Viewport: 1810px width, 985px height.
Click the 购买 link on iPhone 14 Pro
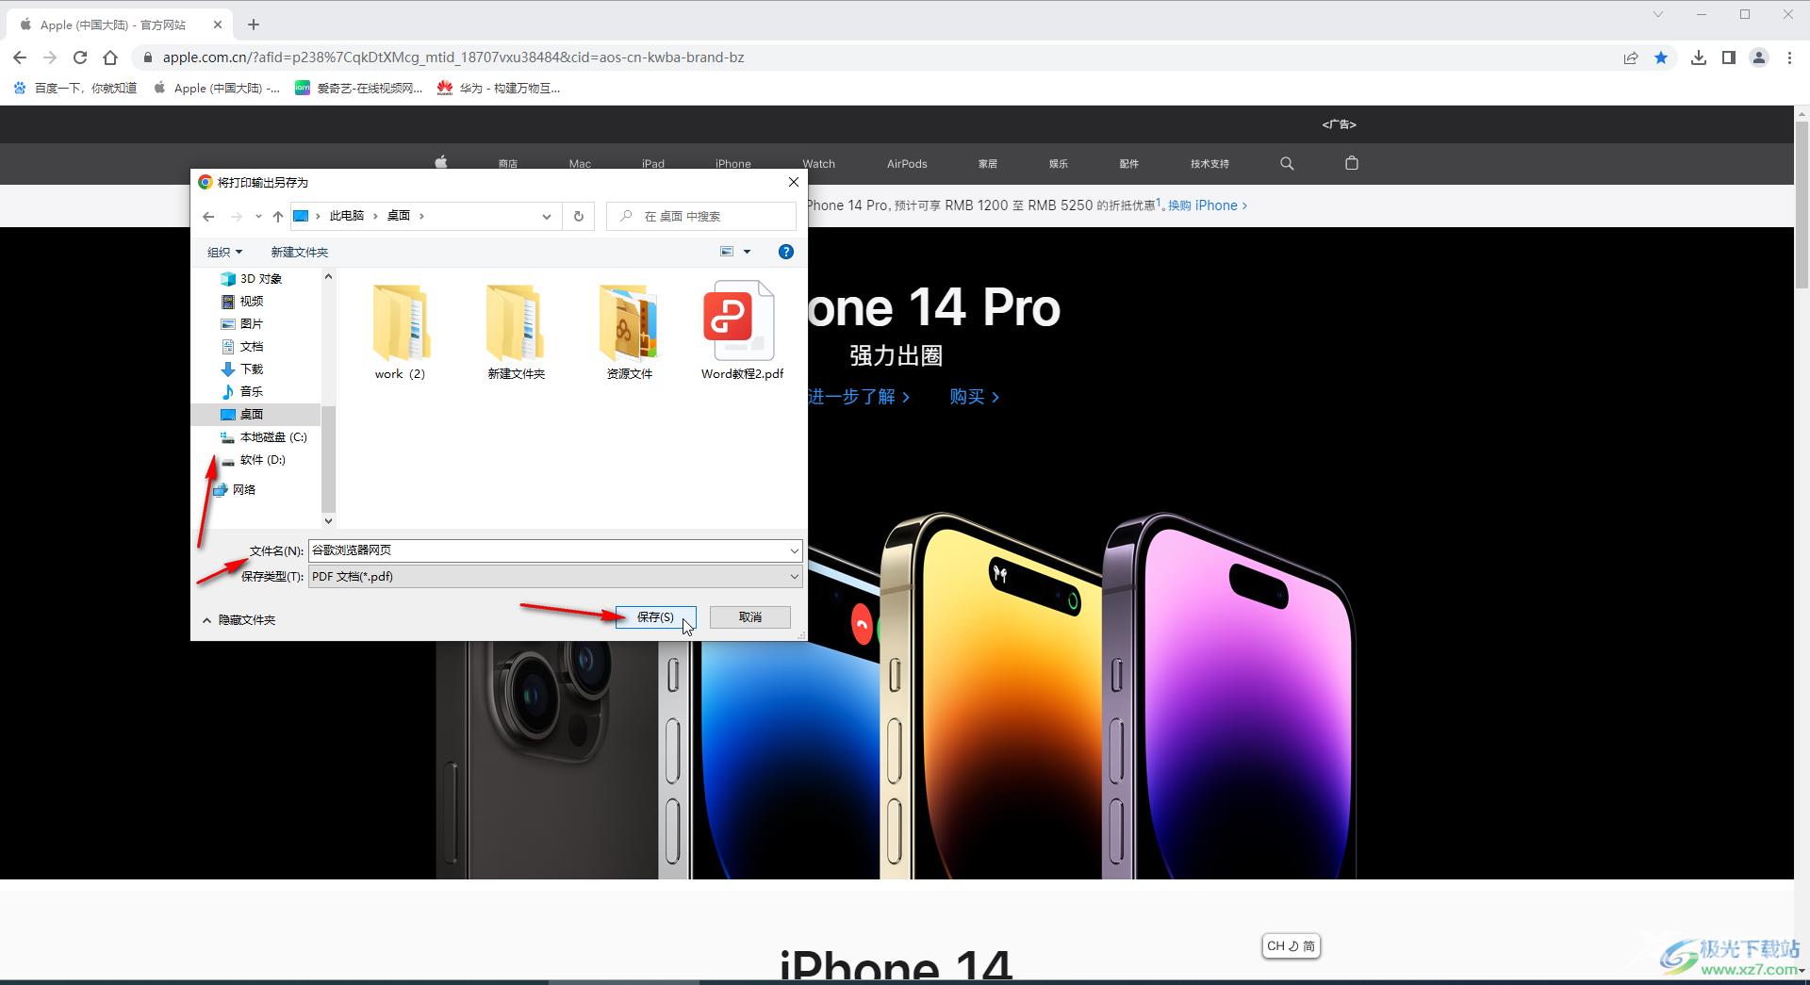point(975,397)
